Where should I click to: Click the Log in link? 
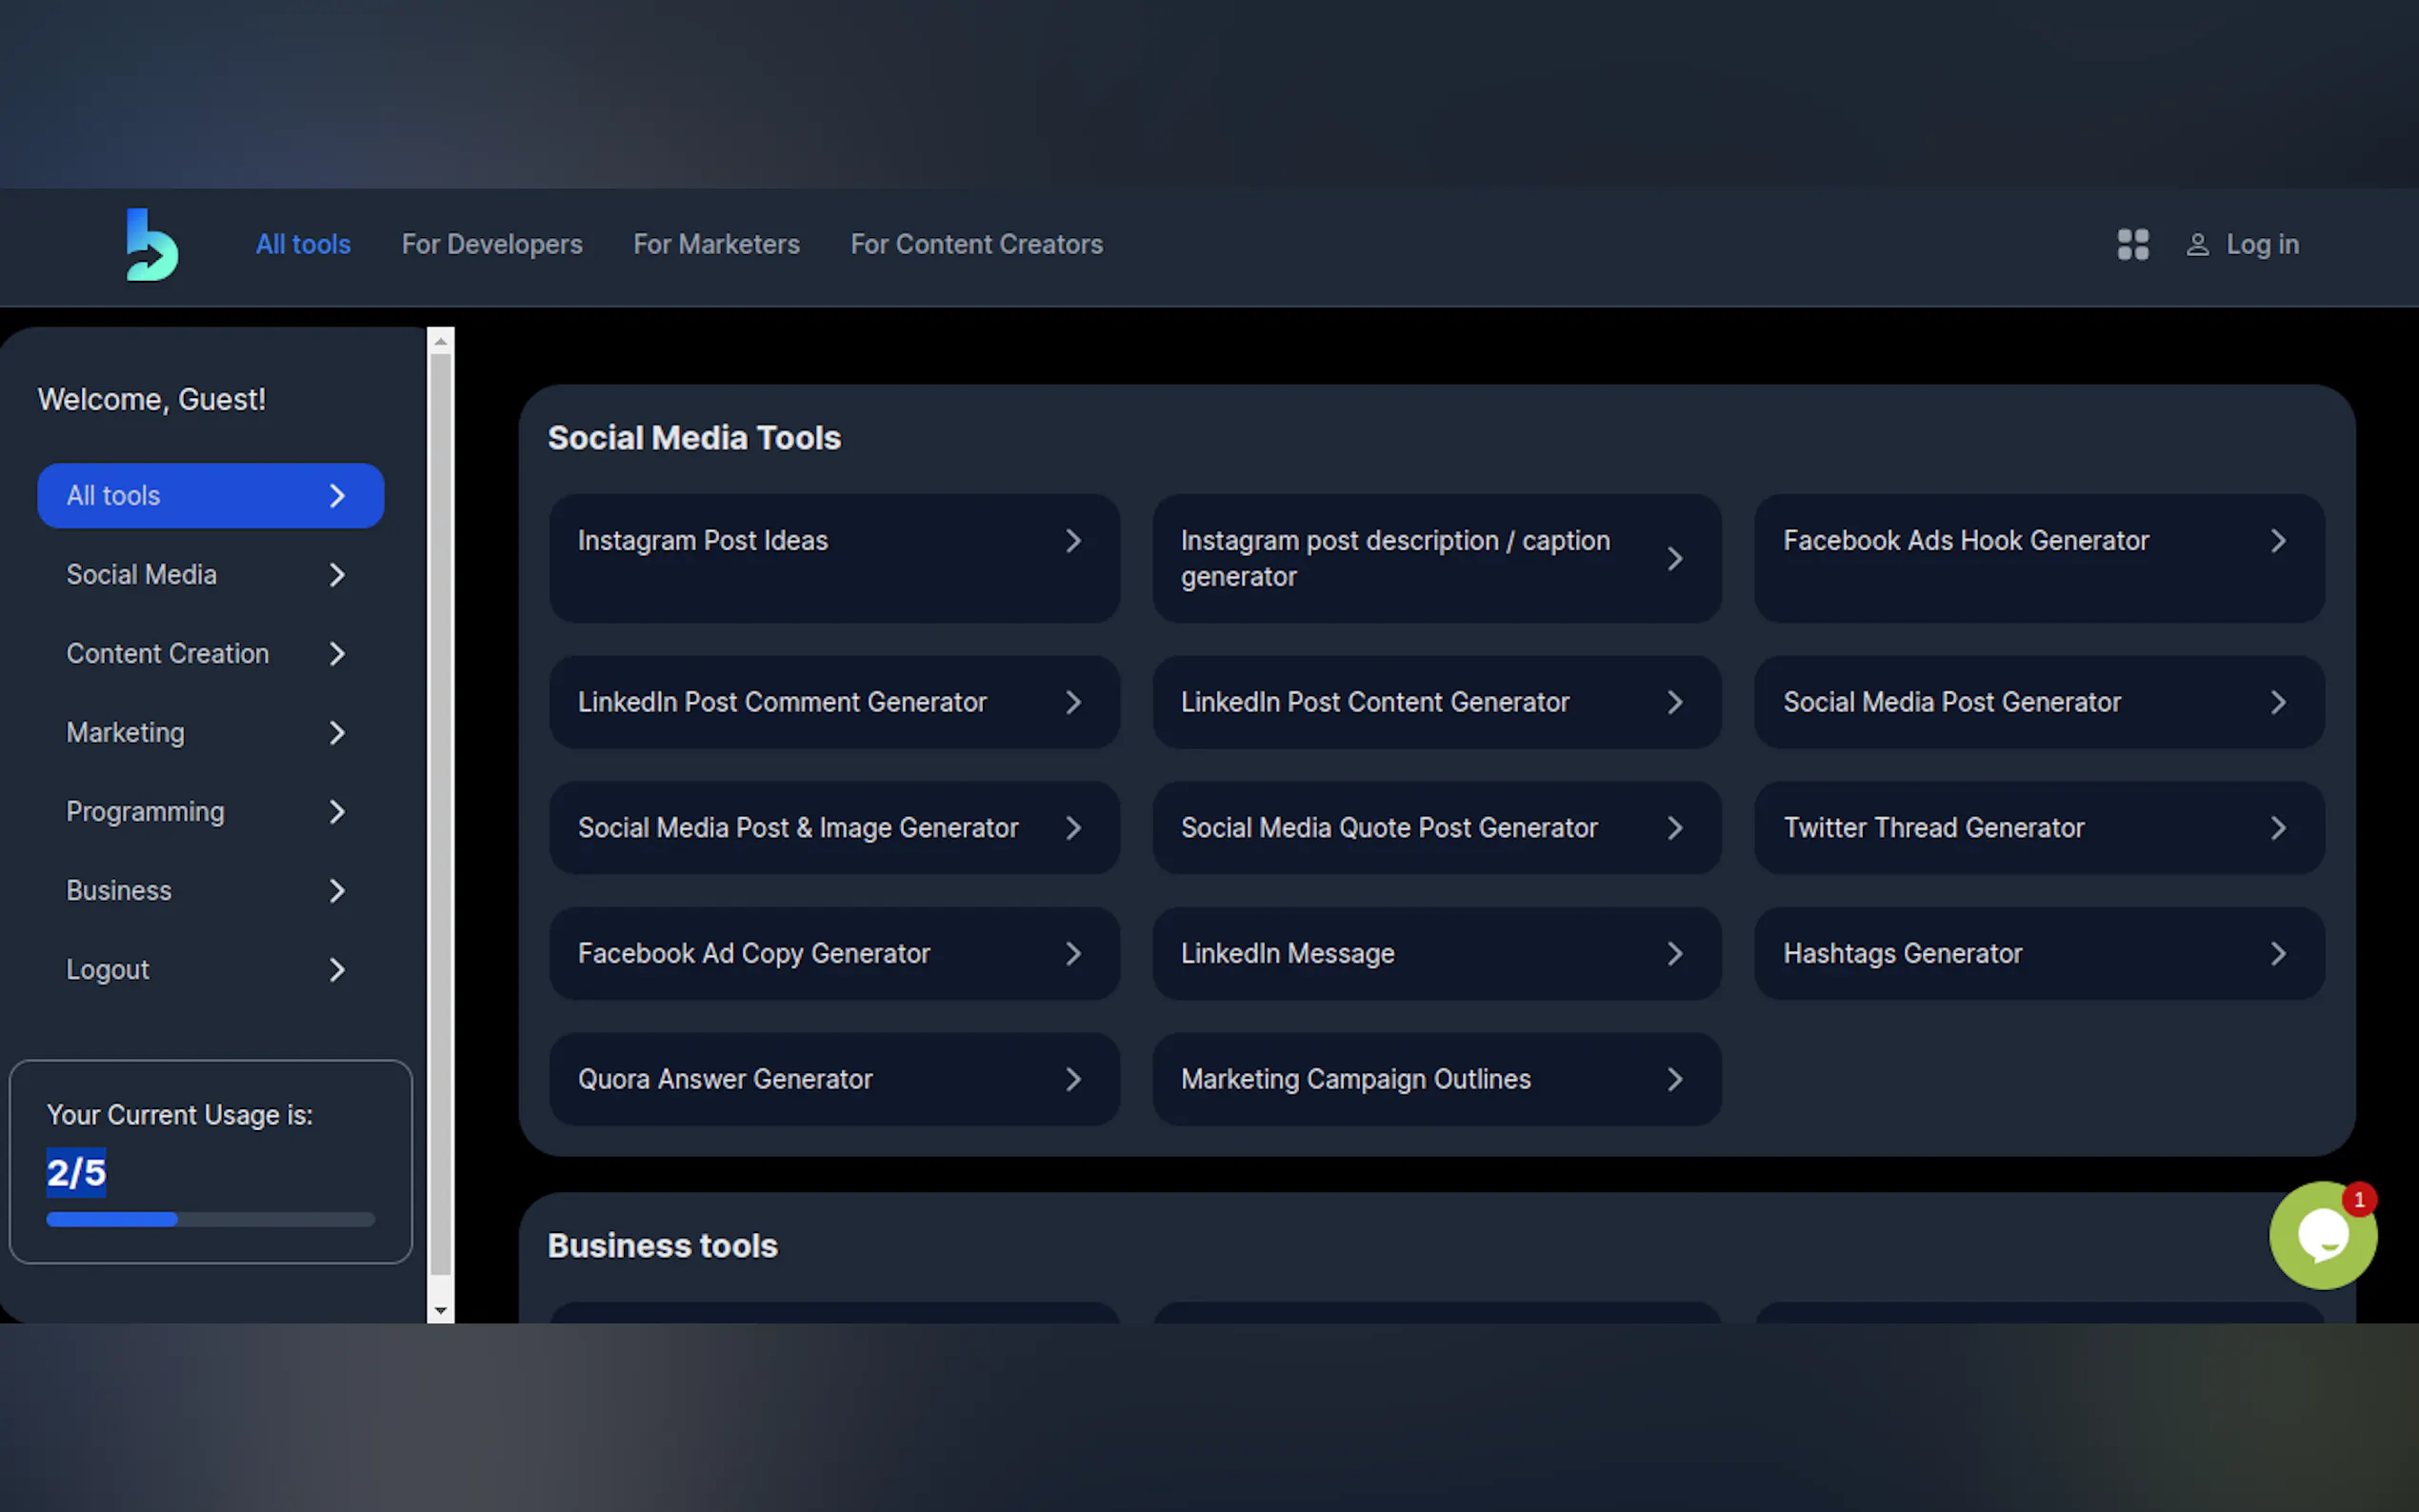click(x=2261, y=245)
